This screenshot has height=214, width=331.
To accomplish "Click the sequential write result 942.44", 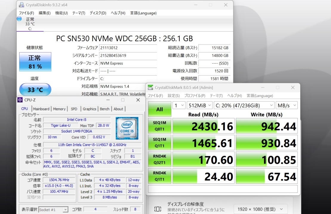I will [267, 126].
